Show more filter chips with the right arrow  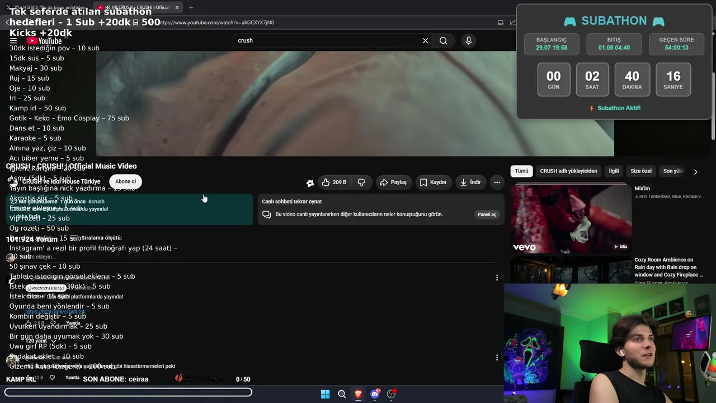tap(695, 172)
